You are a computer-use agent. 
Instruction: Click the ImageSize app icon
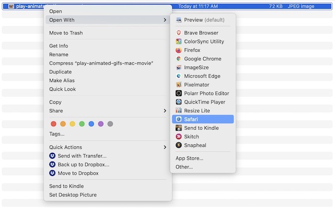click(x=179, y=67)
